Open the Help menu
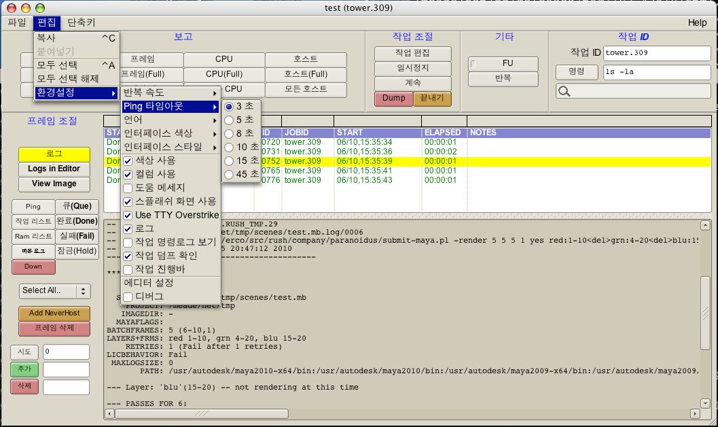Screen dimensions: 718x427 coord(697,22)
